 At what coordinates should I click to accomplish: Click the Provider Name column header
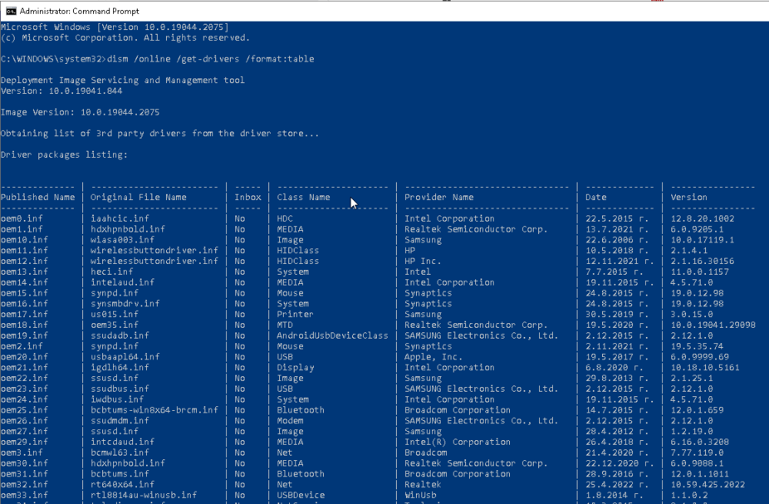[439, 197]
